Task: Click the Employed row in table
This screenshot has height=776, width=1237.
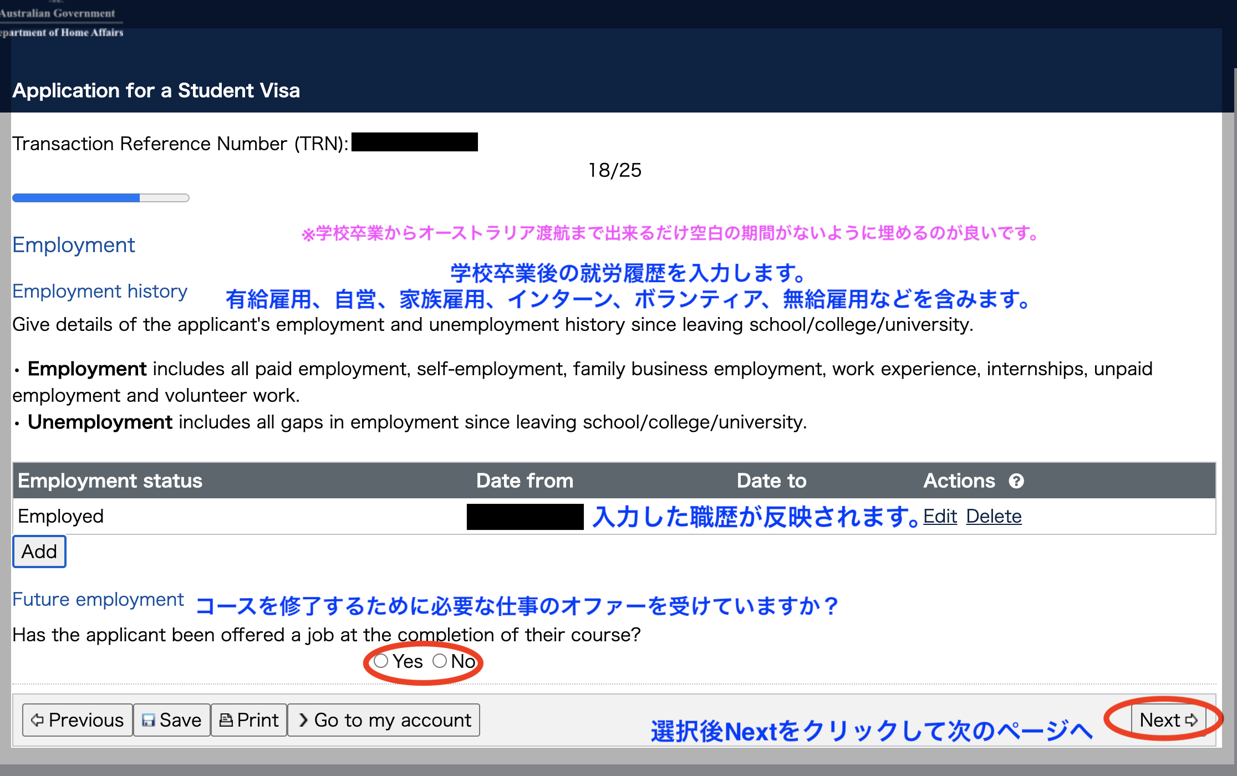Action: (x=61, y=516)
